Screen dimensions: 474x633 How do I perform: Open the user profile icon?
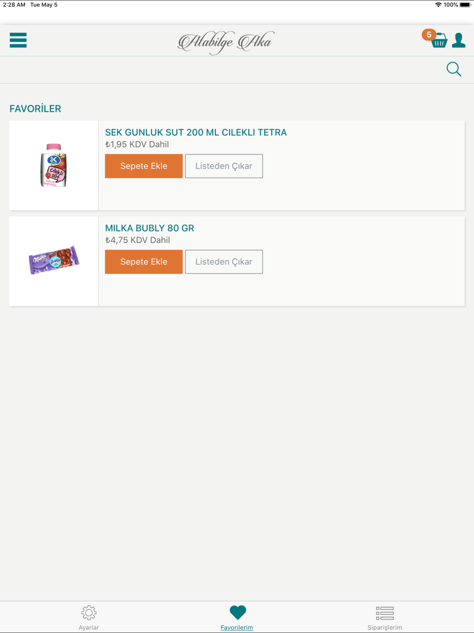(x=458, y=40)
